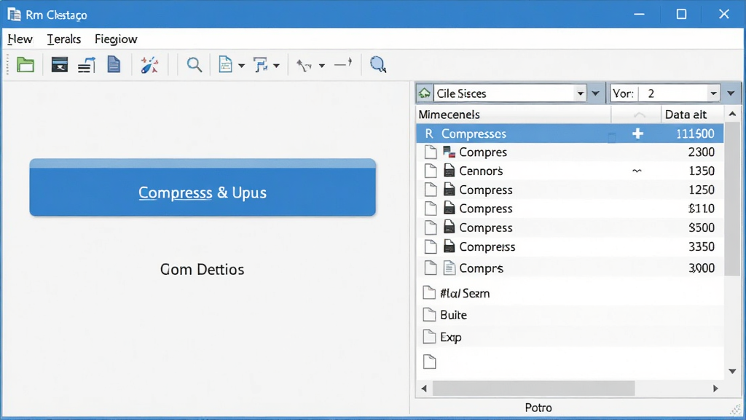Viewport: 746px width, 420px height.
Task: Click the horizontal scrollbar's right arrow
Action: 715,389
